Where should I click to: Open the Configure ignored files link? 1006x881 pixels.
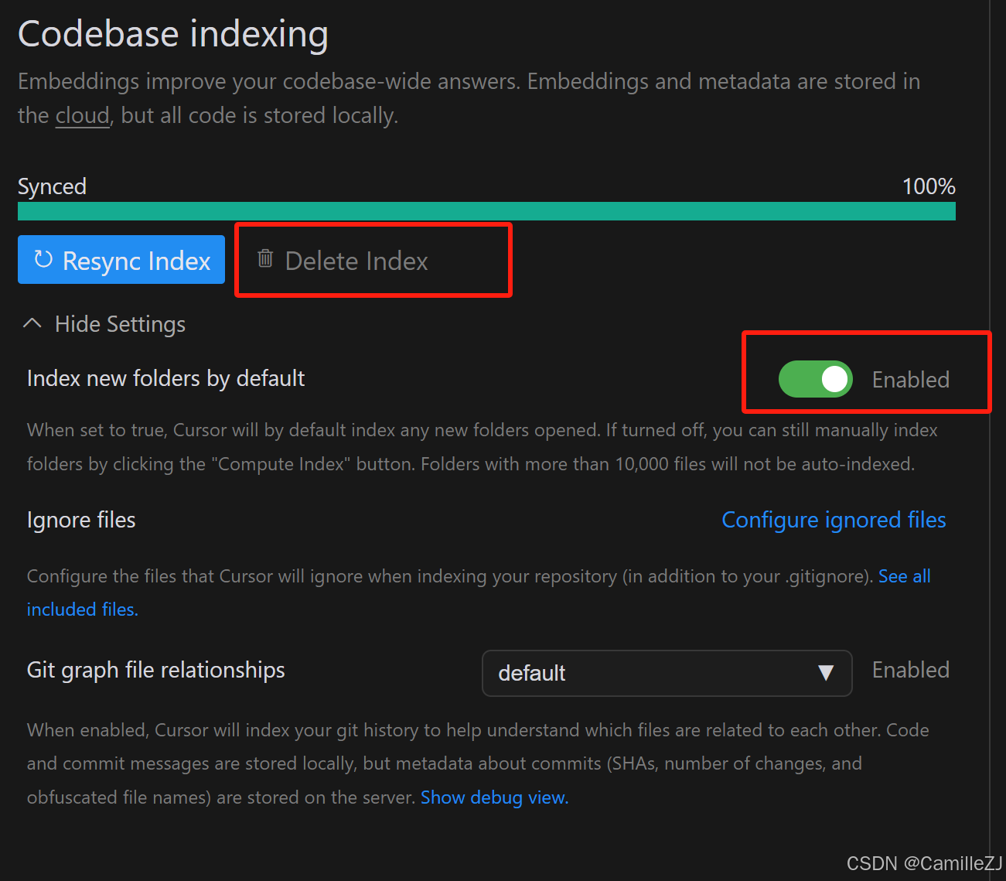click(834, 520)
